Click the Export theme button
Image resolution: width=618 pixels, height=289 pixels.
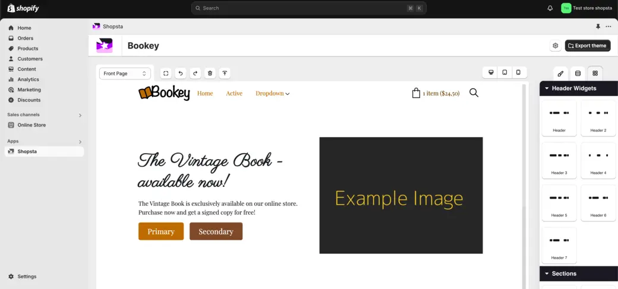pos(587,46)
